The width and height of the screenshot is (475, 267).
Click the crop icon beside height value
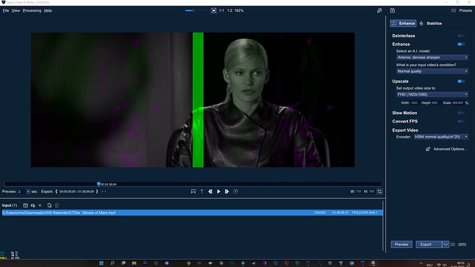click(379, 192)
